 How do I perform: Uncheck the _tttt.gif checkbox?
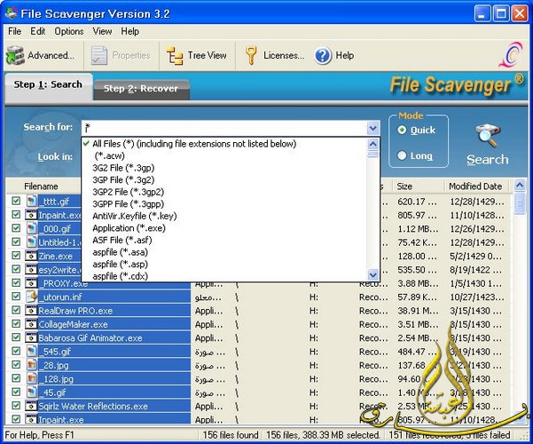(16, 201)
